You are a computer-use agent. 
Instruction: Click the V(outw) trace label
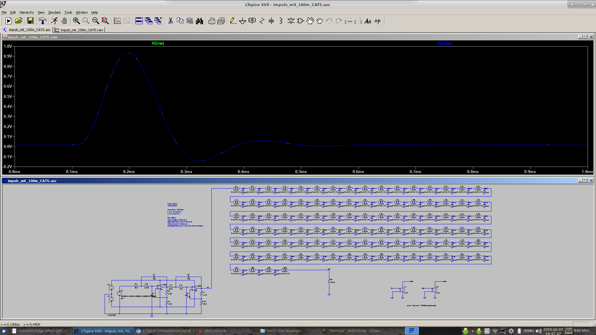point(444,43)
